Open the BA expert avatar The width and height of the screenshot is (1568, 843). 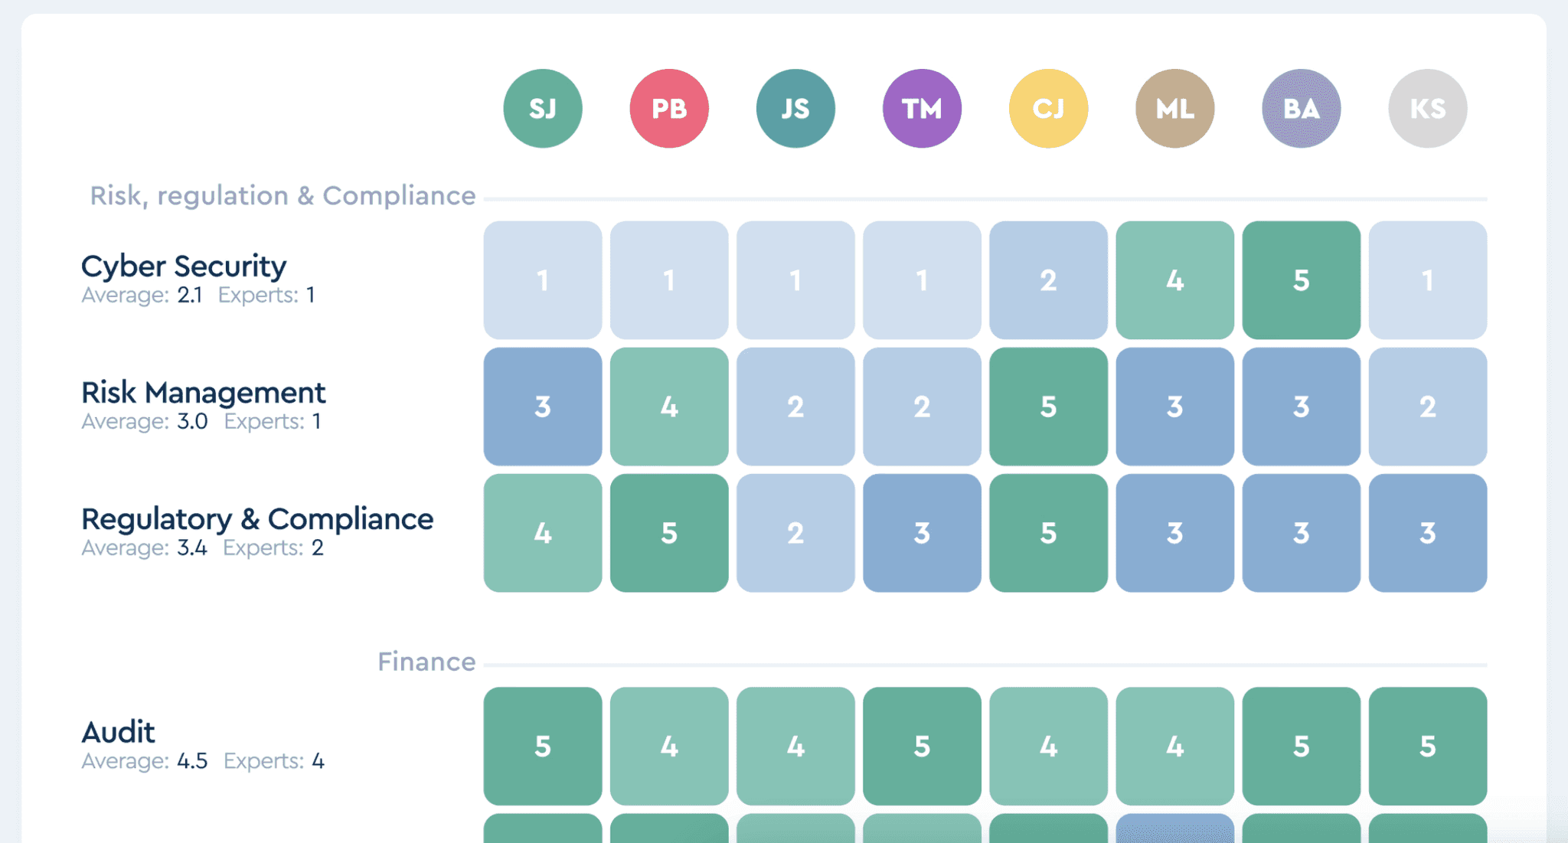click(1301, 108)
